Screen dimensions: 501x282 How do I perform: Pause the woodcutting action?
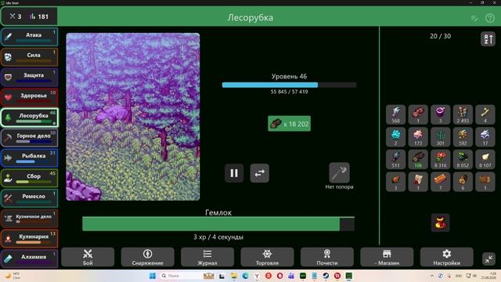tap(234, 173)
